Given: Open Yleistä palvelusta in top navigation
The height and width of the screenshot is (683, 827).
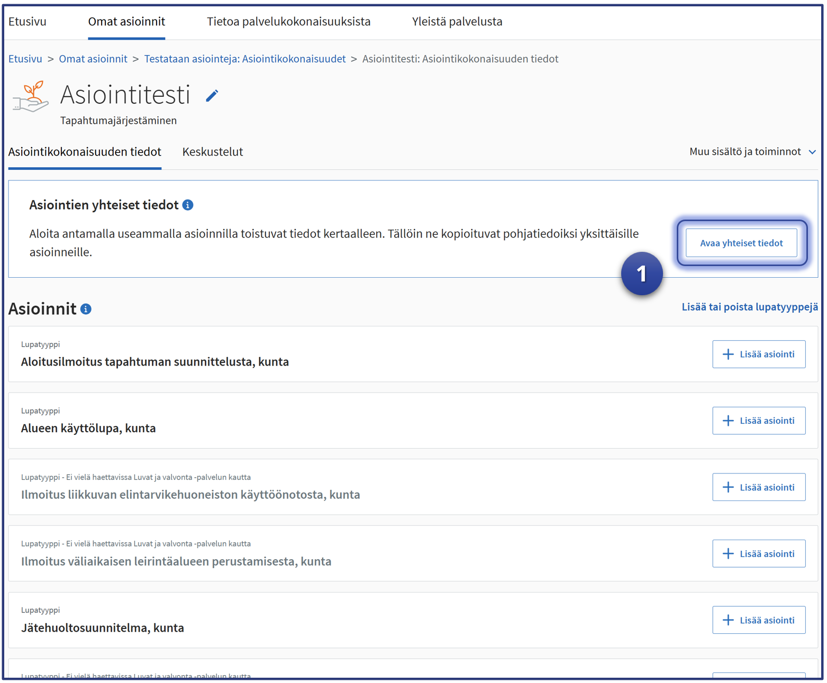Looking at the screenshot, I should (457, 22).
